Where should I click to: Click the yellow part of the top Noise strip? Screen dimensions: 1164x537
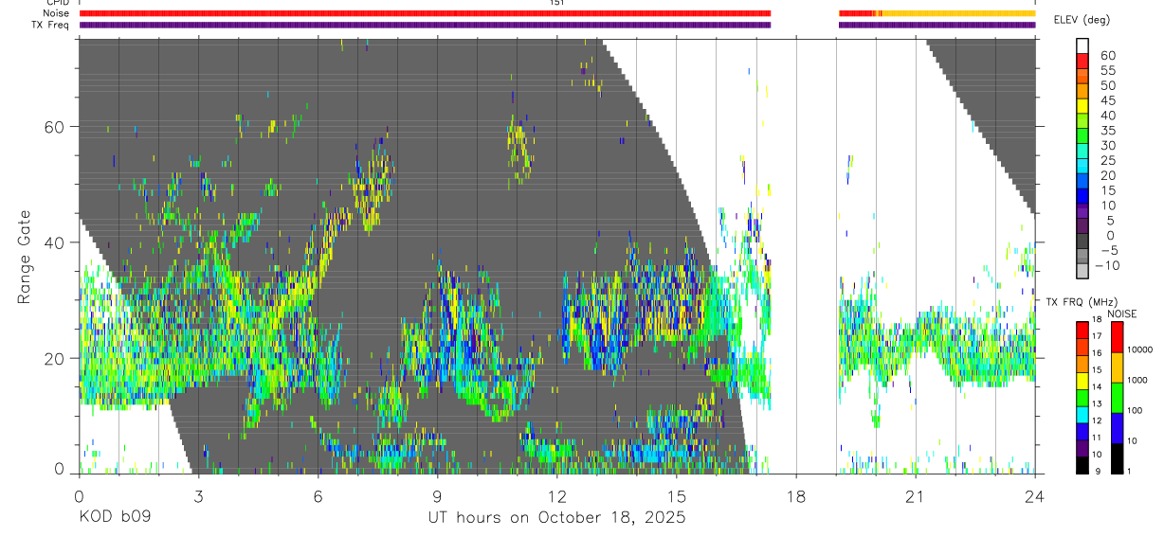pos(959,13)
